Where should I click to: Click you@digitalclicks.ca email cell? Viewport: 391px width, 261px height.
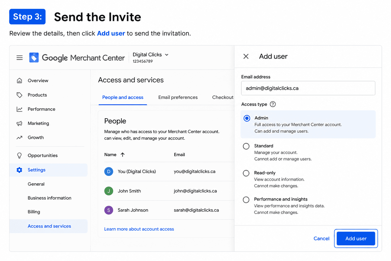tap(194, 172)
